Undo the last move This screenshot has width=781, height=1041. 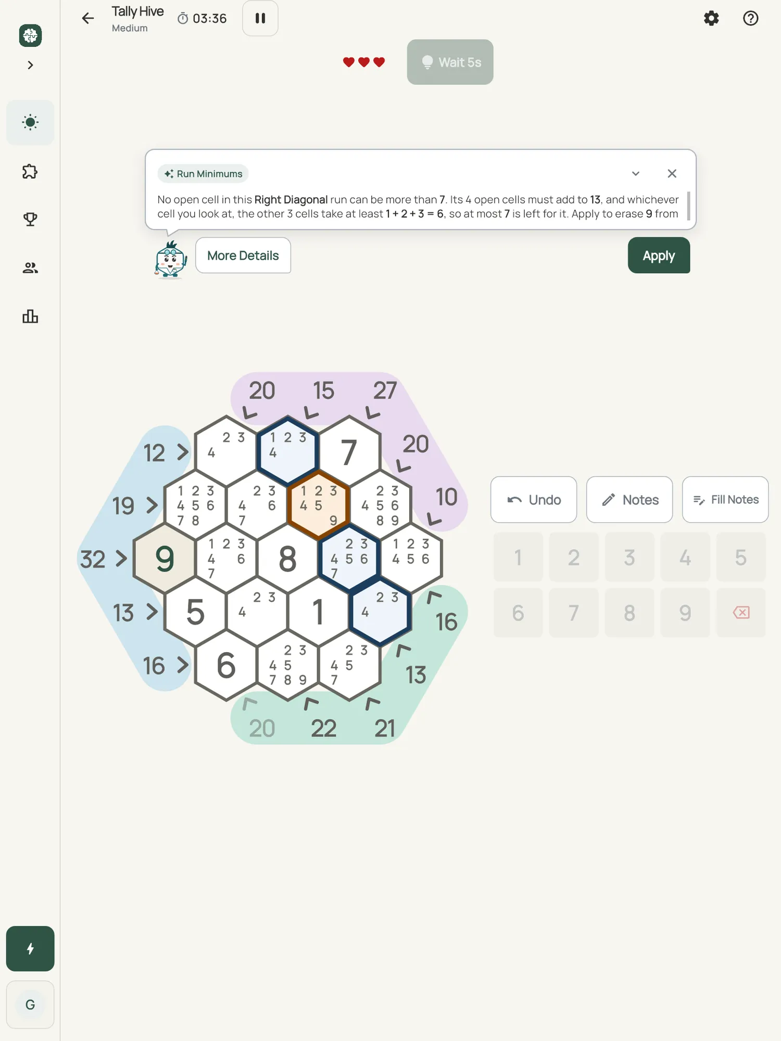tap(534, 500)
